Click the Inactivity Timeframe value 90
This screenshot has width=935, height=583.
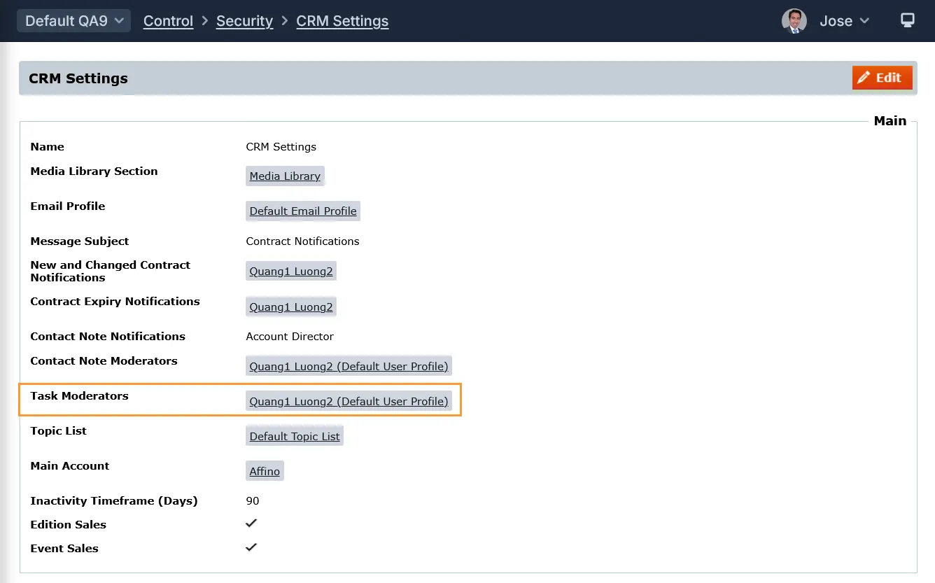click(253, 501)
